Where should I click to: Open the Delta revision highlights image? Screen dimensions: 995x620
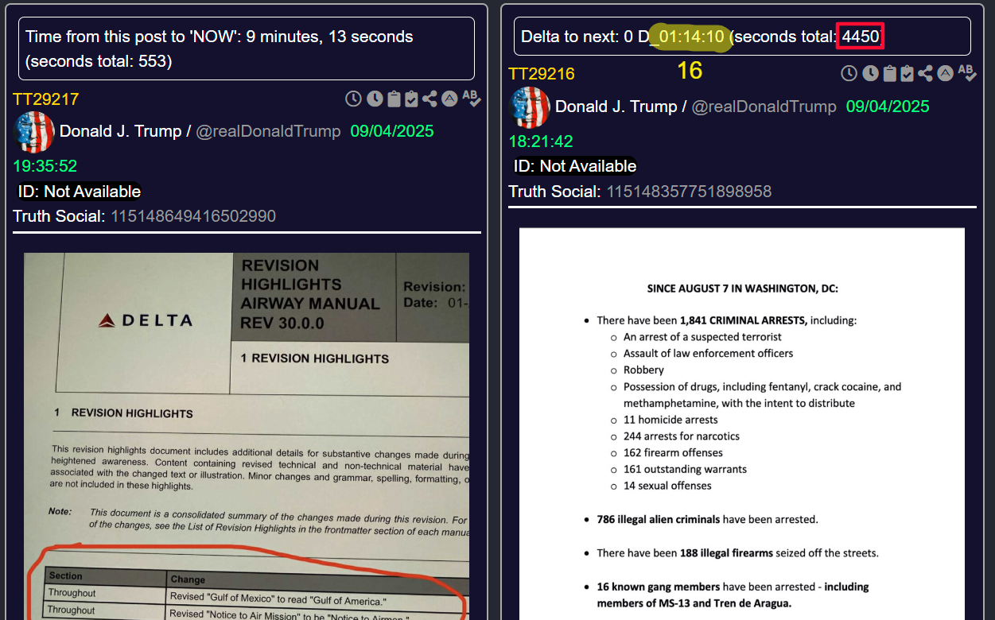tap(247, 436)
